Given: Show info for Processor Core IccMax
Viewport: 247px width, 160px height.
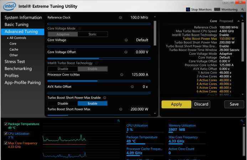Looking at the screenshot, I should [122, 74].
